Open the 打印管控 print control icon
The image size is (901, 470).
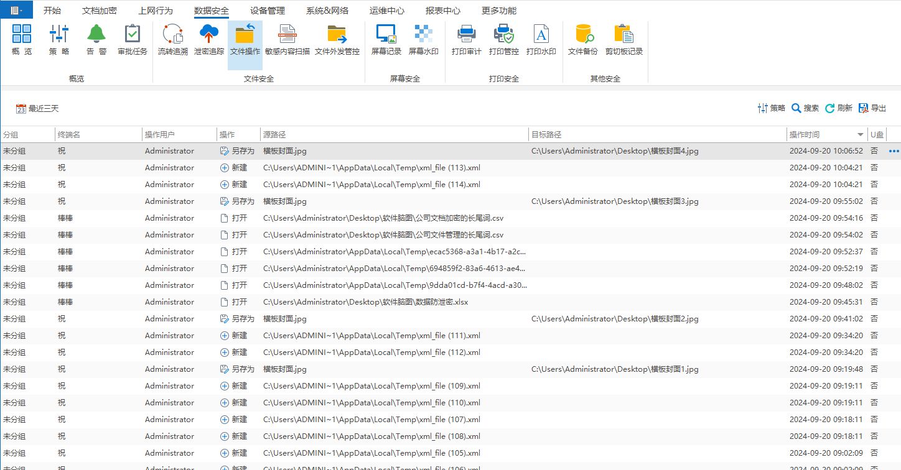tap(503, 40)
